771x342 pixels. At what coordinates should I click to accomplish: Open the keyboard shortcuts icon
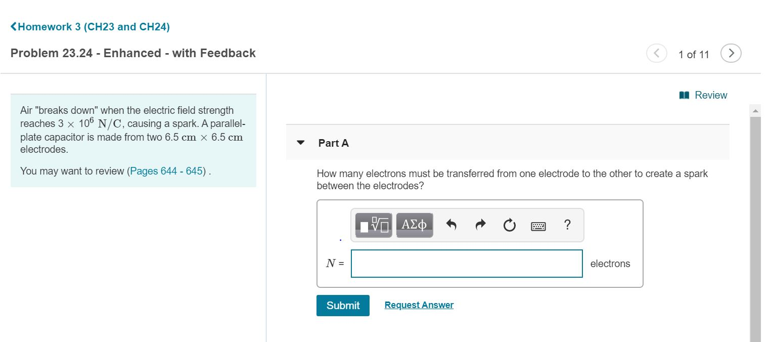pos(538,226)
